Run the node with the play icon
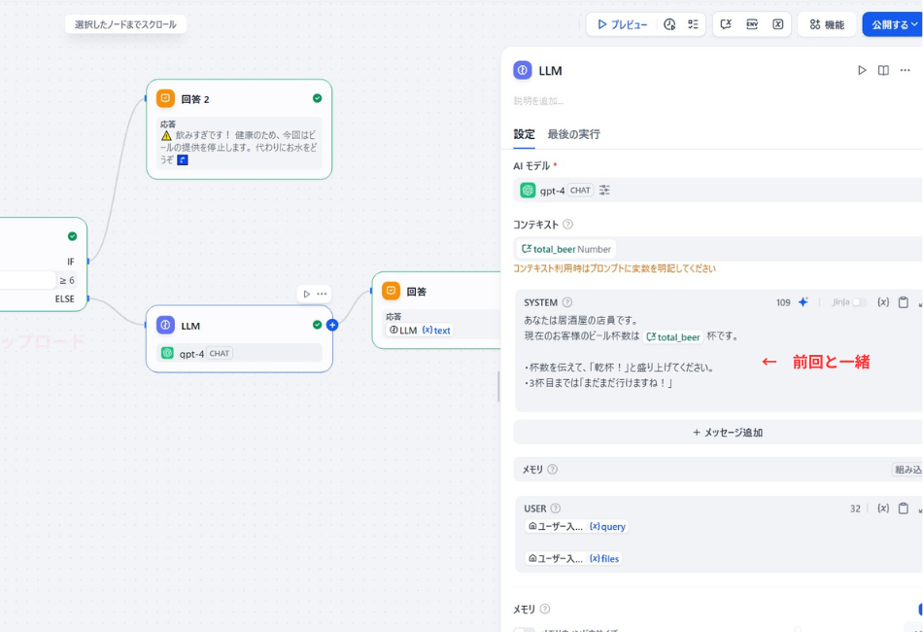 [x=861, y=70]
